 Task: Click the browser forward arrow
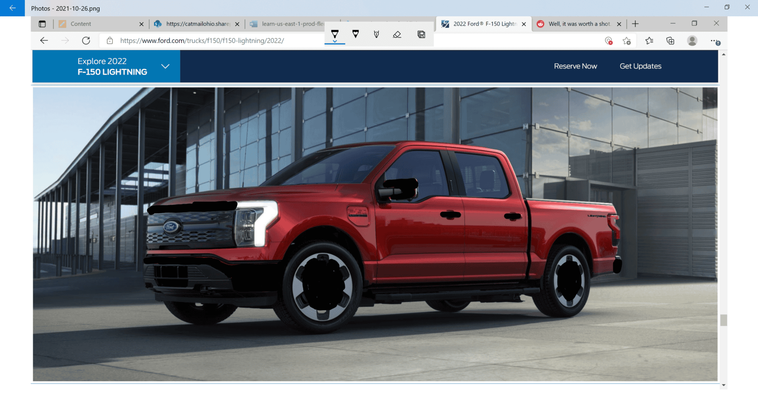click(x=65, y=41)
